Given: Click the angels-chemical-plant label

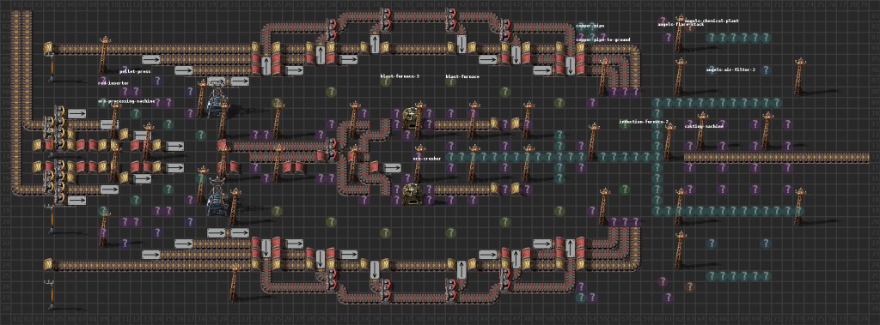Looking at the screenshot, I should pos(712,21).
